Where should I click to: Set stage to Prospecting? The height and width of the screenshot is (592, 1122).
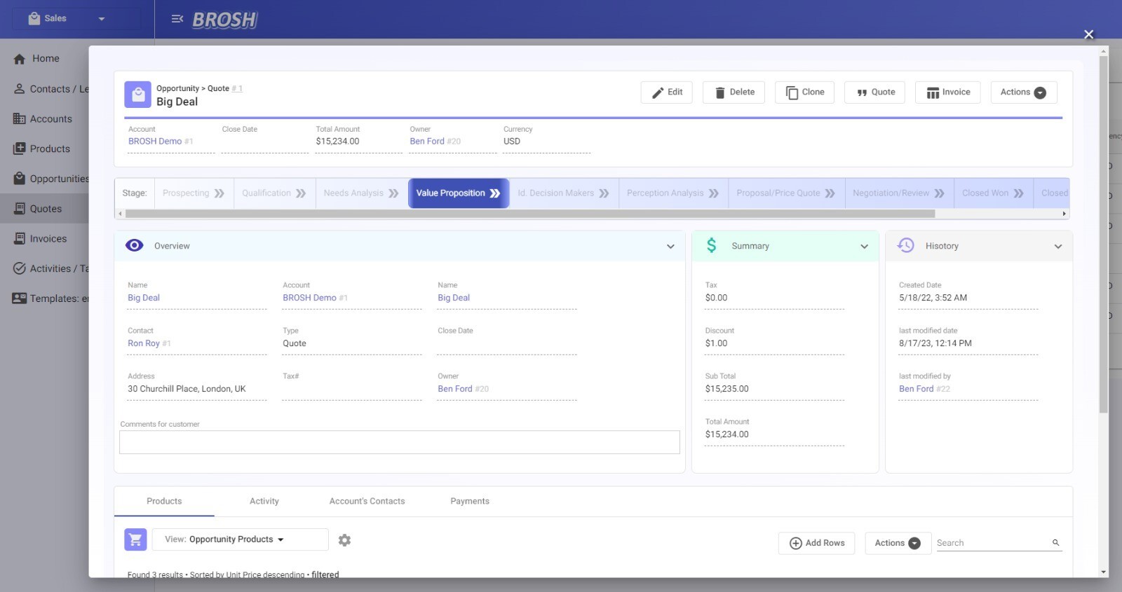point(194,193)
